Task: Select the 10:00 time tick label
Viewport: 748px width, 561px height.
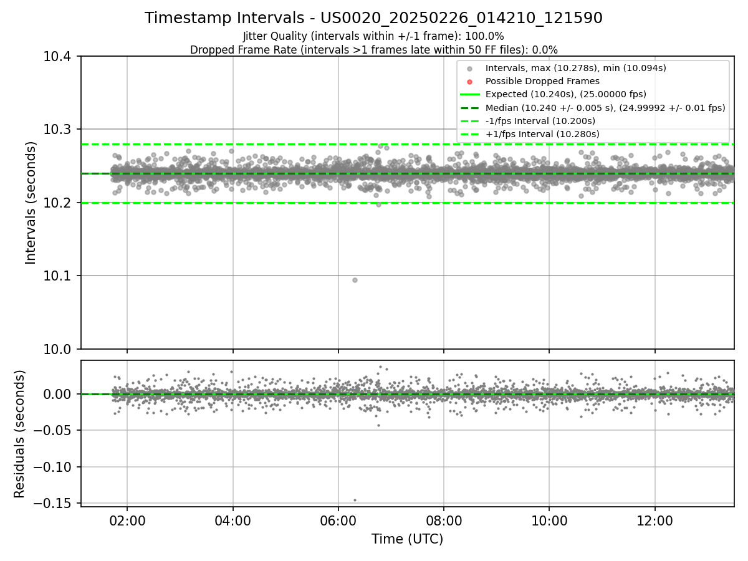Action: 549,521
